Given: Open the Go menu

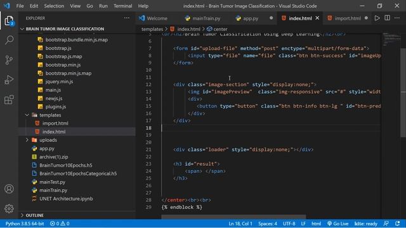Looking at the screenshot, I should tap(89, 6).
